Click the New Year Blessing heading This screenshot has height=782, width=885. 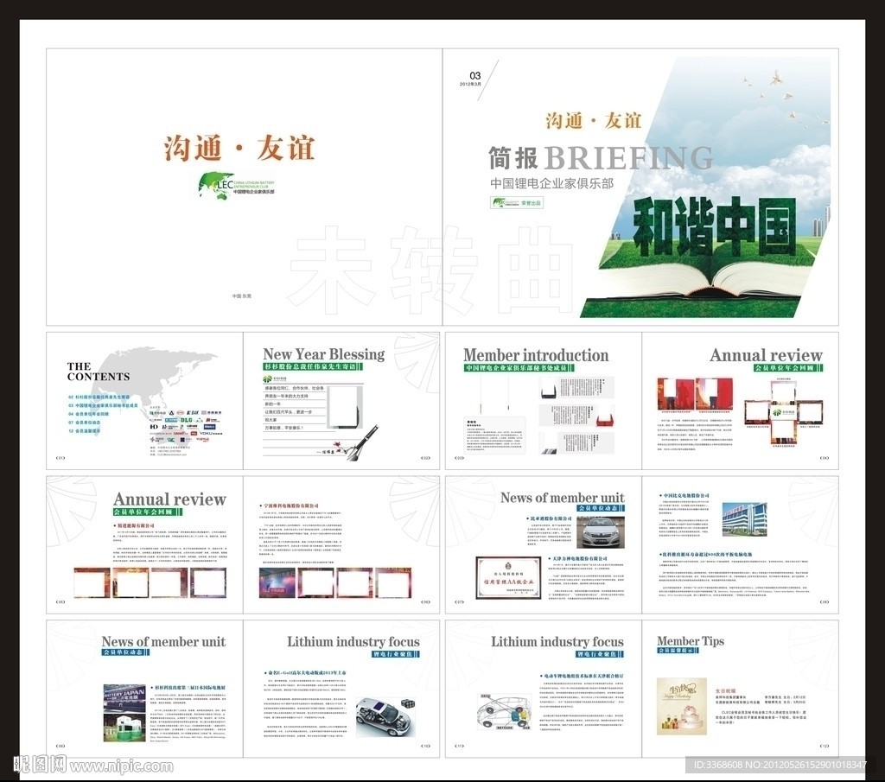pos(324,354)
